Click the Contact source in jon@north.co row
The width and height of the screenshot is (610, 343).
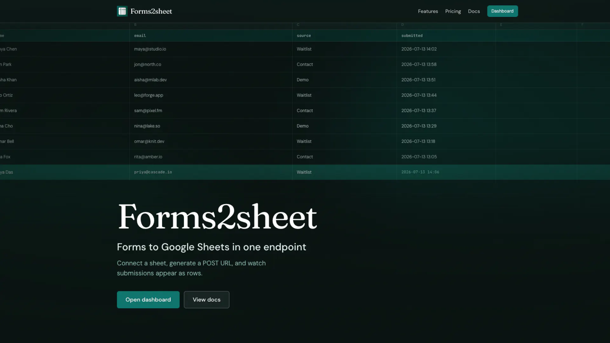coord(344,64)
